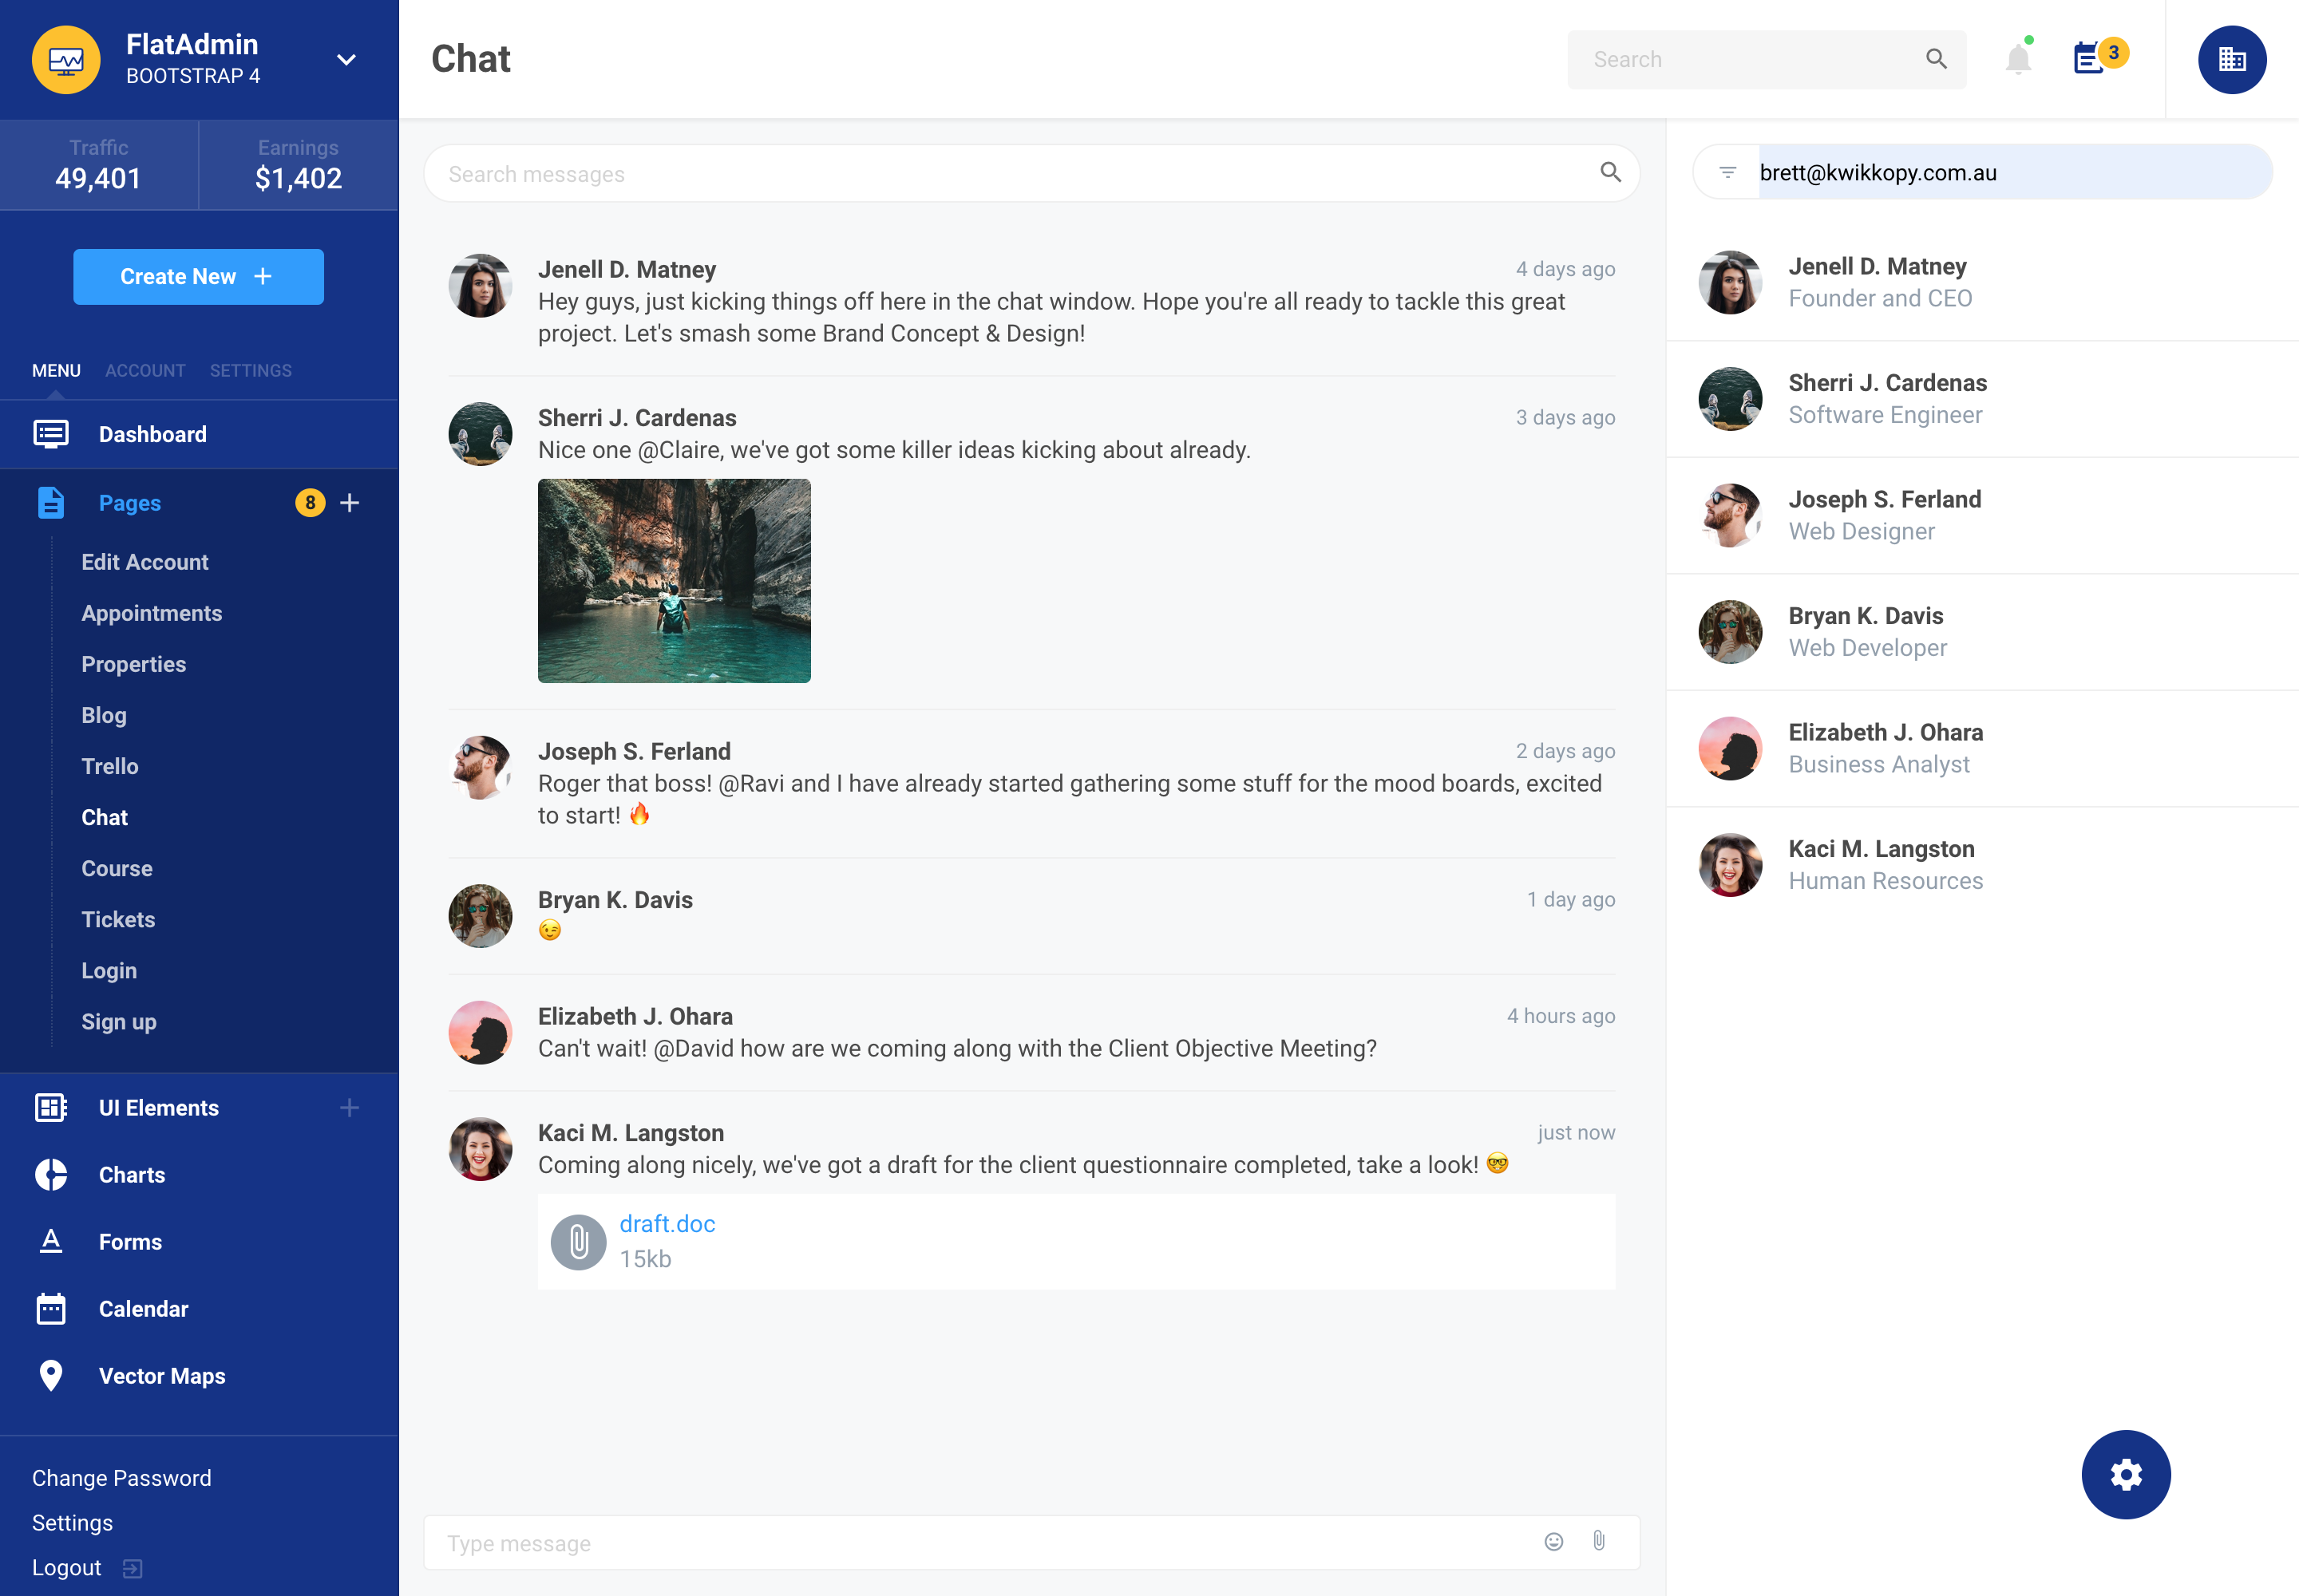The width and height of the screenshot is (2299, 1596).
Task: Click the Calendar icon in sidebar
Action: pyautogui.click(x=51, y=1309)
